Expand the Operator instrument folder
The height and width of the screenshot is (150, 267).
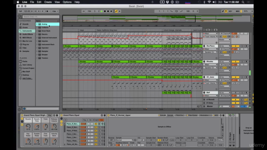click(37, 48)
